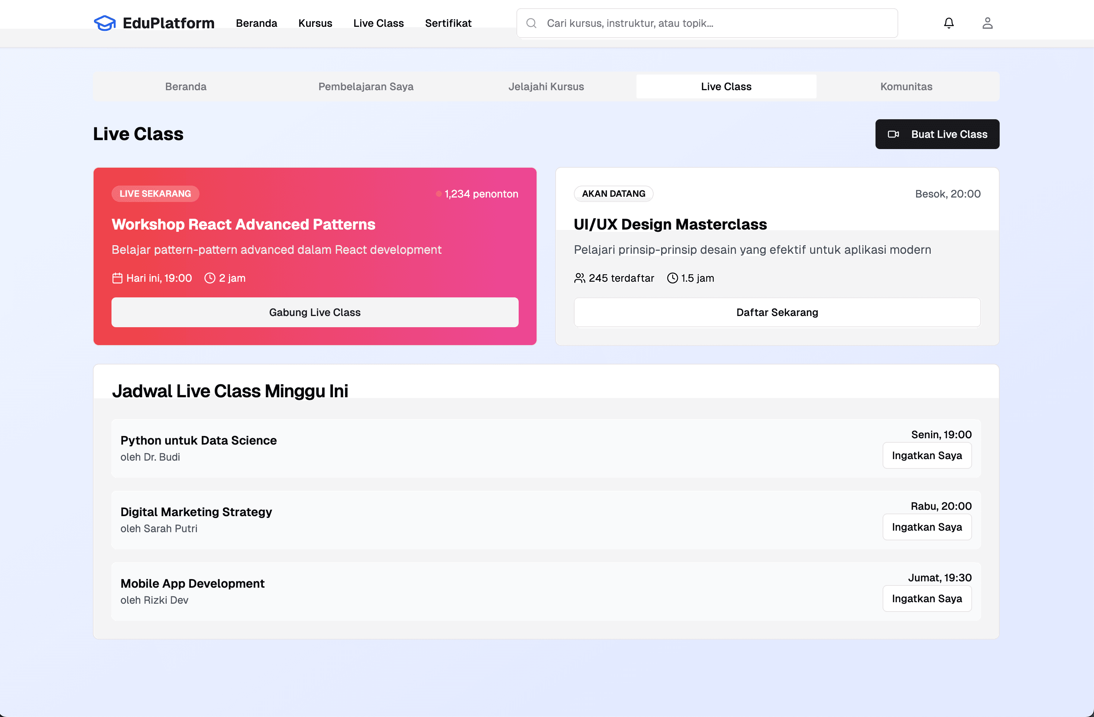Click the Jumat, 19:30 time label

pos(940,578)
